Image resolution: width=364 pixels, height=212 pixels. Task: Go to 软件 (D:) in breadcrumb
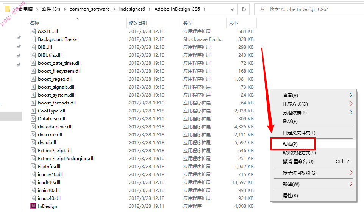click(51, 9)
